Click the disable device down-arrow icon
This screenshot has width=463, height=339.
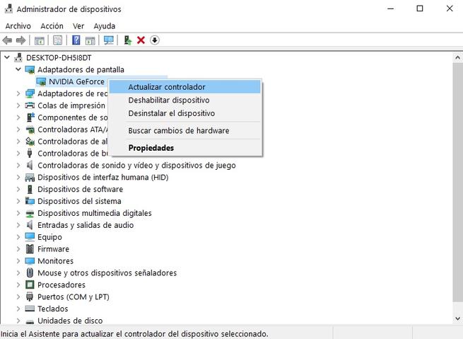[154, 40]
